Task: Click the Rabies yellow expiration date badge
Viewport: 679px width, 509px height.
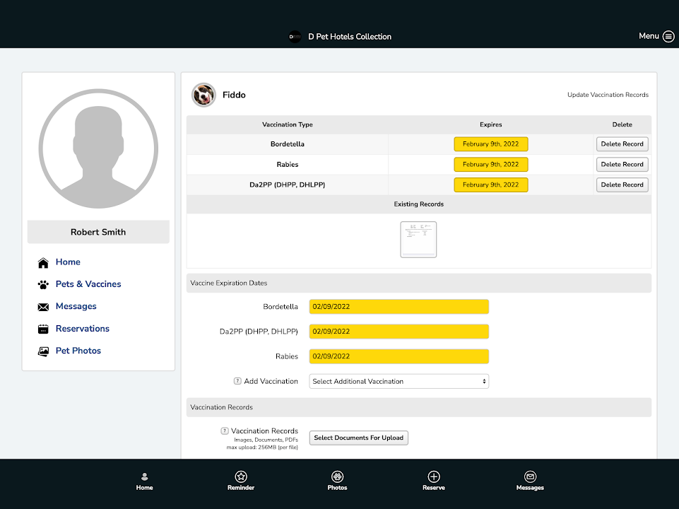Action: [490, 164]
